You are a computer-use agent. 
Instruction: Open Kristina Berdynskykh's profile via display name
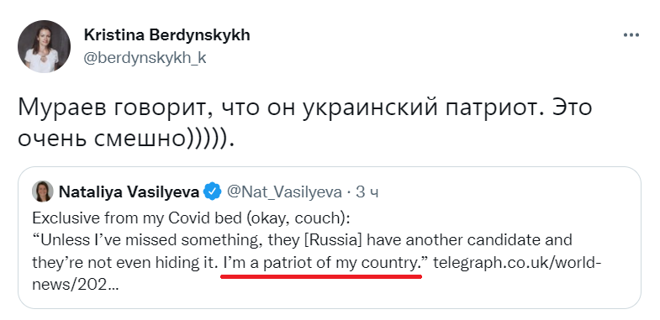[x=167, y=35]
